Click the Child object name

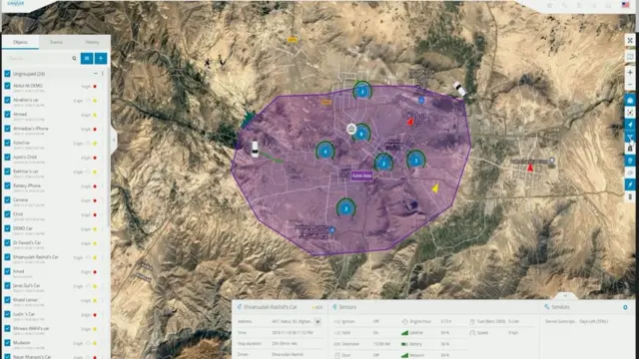coord(18,214)
